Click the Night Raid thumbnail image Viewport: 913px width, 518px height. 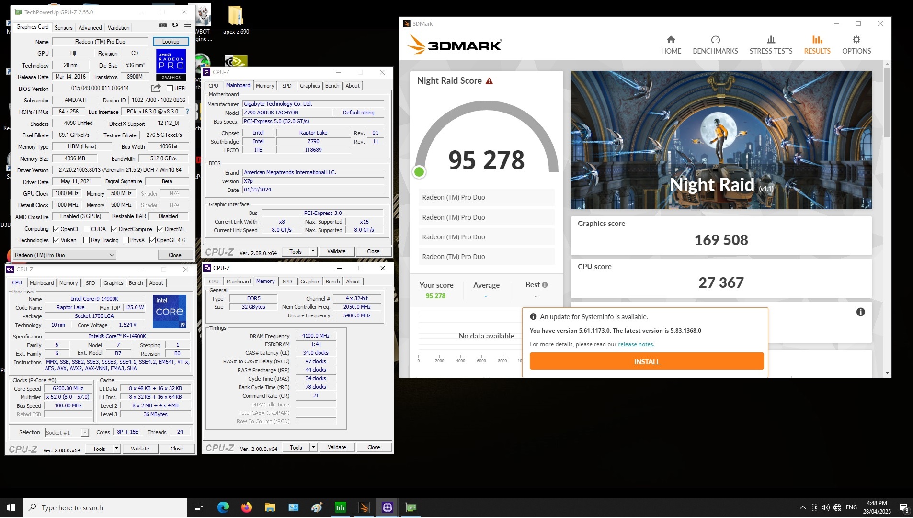(721, 140)
